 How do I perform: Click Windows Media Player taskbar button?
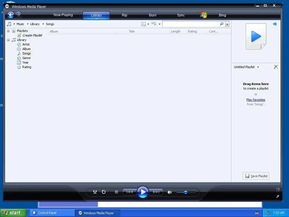(97, 213)
